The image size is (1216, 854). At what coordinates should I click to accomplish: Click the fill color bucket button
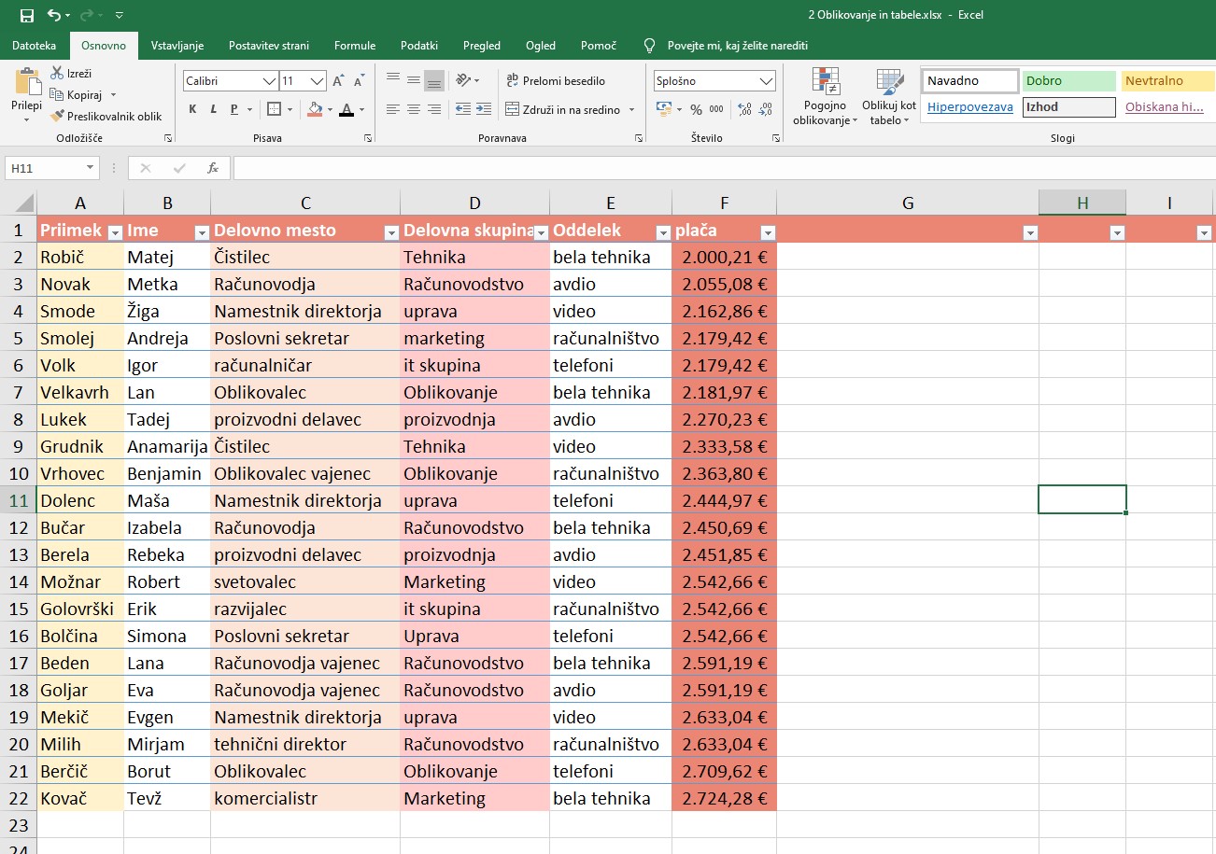point(315,110)
